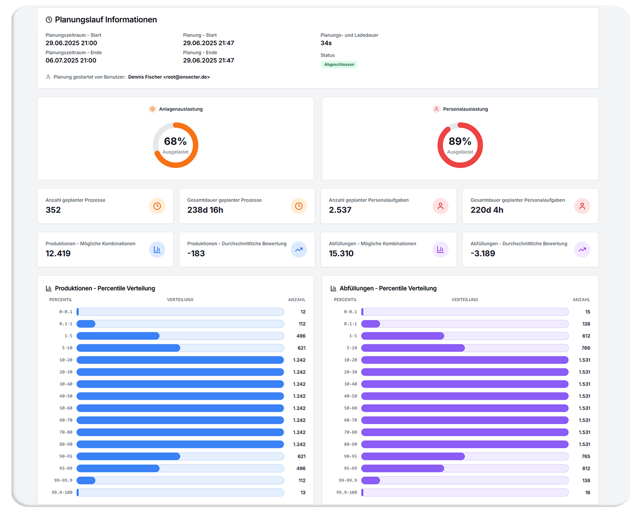Click the Produktionen - Percentile Verteilung heading
The image size is (640, 514).
(105, 288)
